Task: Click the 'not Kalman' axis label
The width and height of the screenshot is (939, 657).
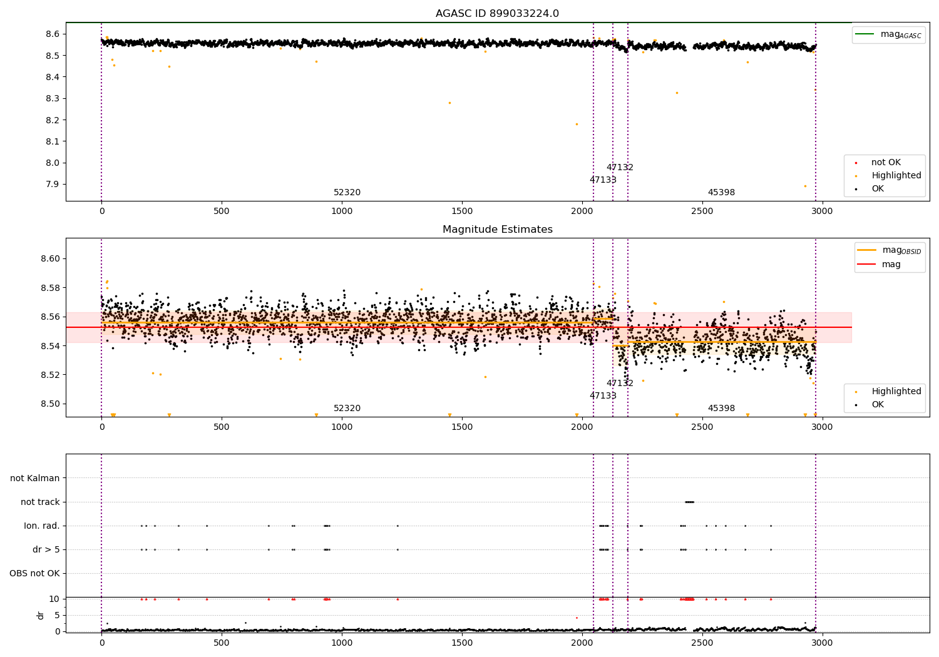Action: (35, 479)
